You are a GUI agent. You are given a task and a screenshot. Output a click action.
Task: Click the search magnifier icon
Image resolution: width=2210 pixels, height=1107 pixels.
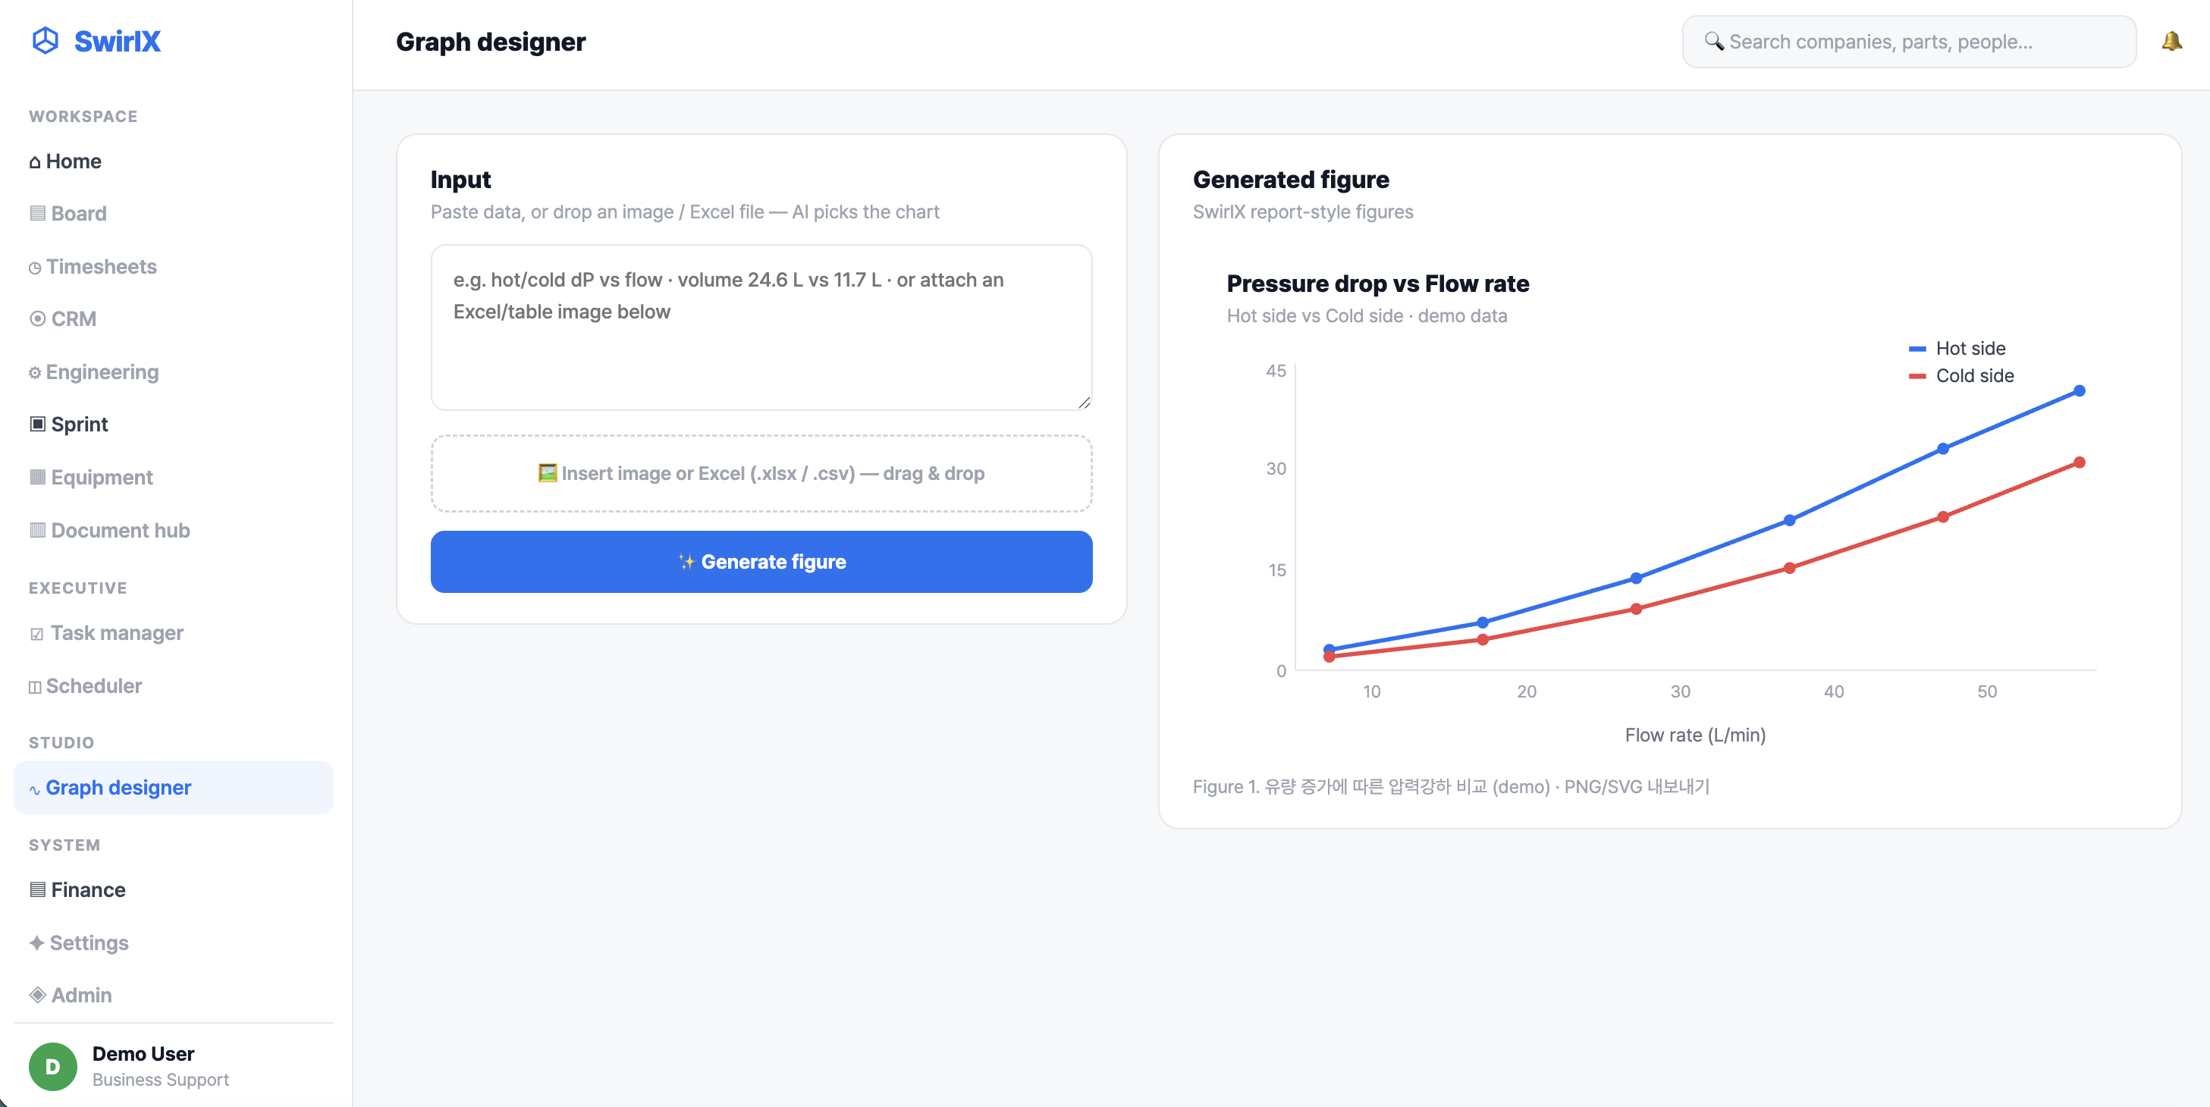[x=1713, y=41]
